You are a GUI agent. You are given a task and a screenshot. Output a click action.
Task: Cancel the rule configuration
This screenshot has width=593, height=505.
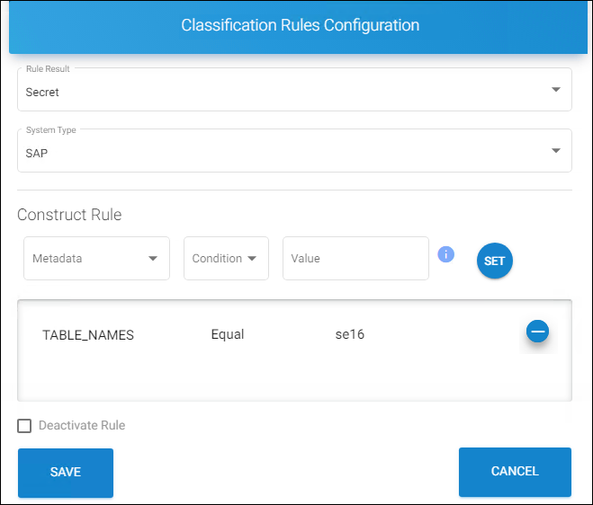pyautogui.click(x=515, y=472)
